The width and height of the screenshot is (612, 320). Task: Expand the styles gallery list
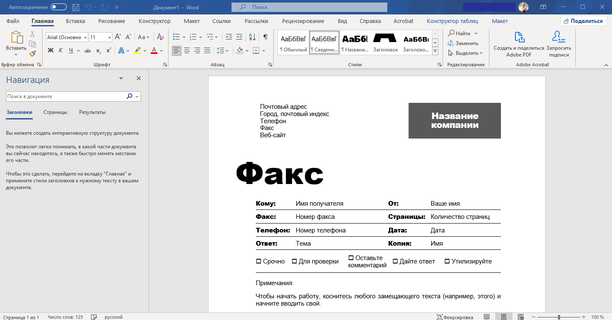pos(435,51)
